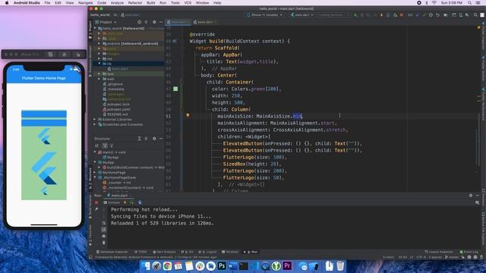Image resolution: width=486 pixels, height=273 pixels.
Task: Click hot reload lightning icon in Run console bar
Action: pos(125,202)
